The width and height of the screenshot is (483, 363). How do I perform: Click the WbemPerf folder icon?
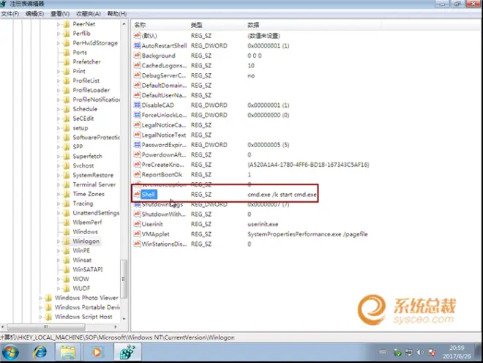click(x=66, y=222)
